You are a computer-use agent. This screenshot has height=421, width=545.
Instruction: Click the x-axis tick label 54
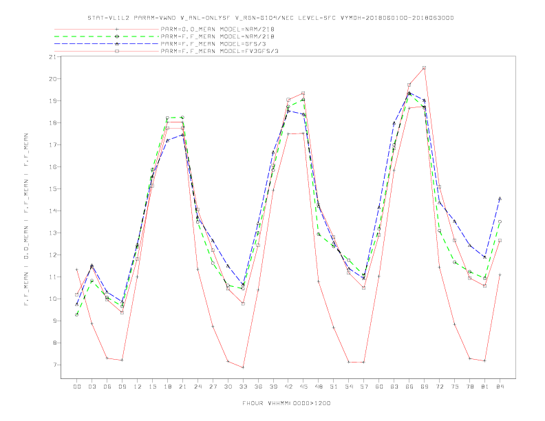(x=349, y=387)
